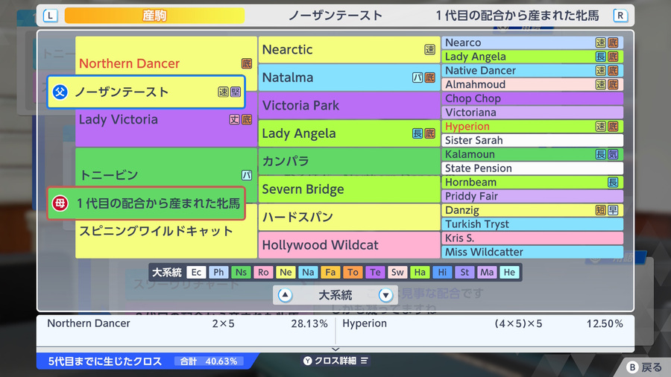
Task: Choose the Ha lineage swatch
Action: [420, 272]
